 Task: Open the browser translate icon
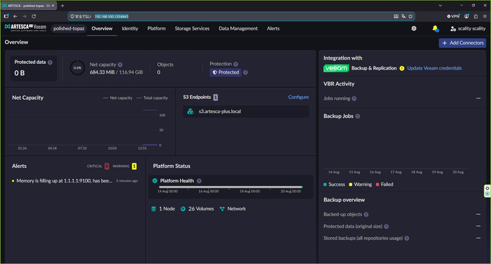tap(403, 16)
